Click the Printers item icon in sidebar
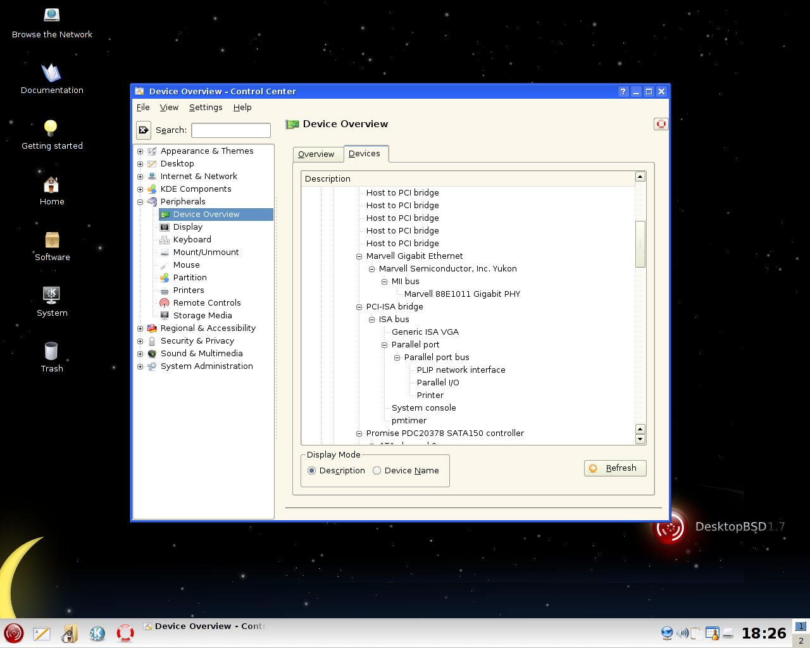Viewport: 810px width, 648px height. pos(165,290)
